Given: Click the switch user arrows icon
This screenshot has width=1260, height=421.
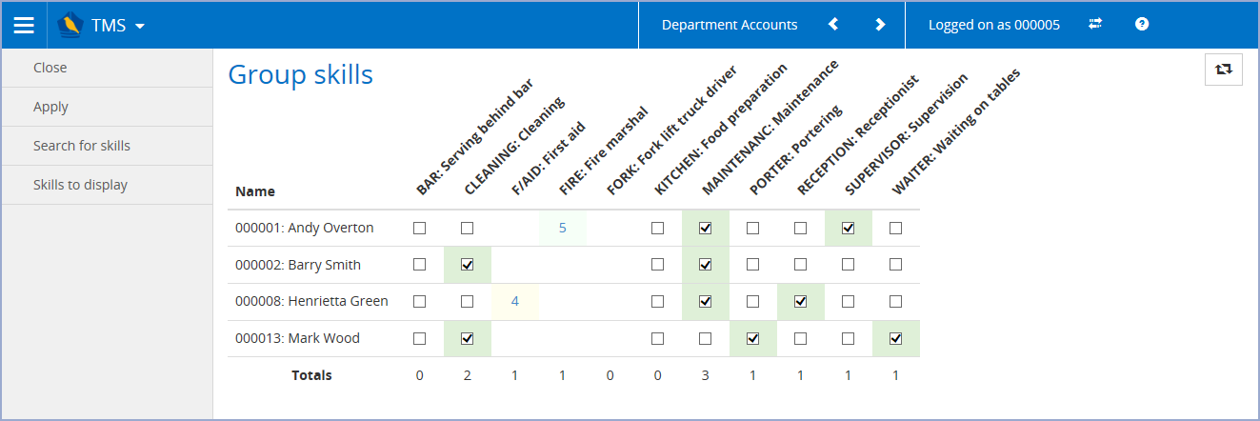Looking at the screenshot, I should point(1095,25).
